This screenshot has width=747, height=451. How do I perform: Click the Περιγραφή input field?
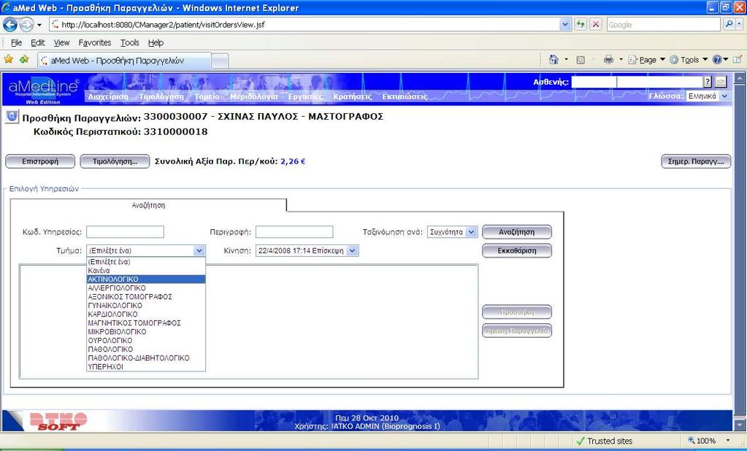294,232
